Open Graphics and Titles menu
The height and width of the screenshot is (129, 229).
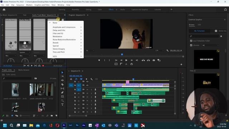click(42, 5)
